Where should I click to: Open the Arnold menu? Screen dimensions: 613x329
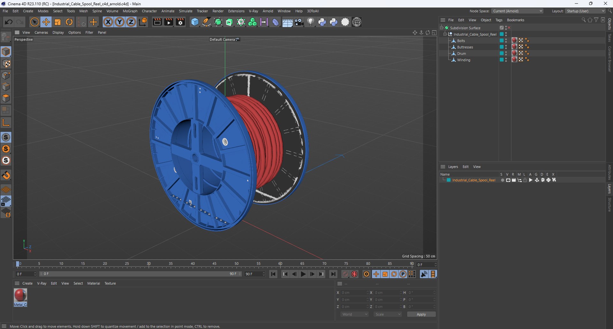click(x=268, y=11)
